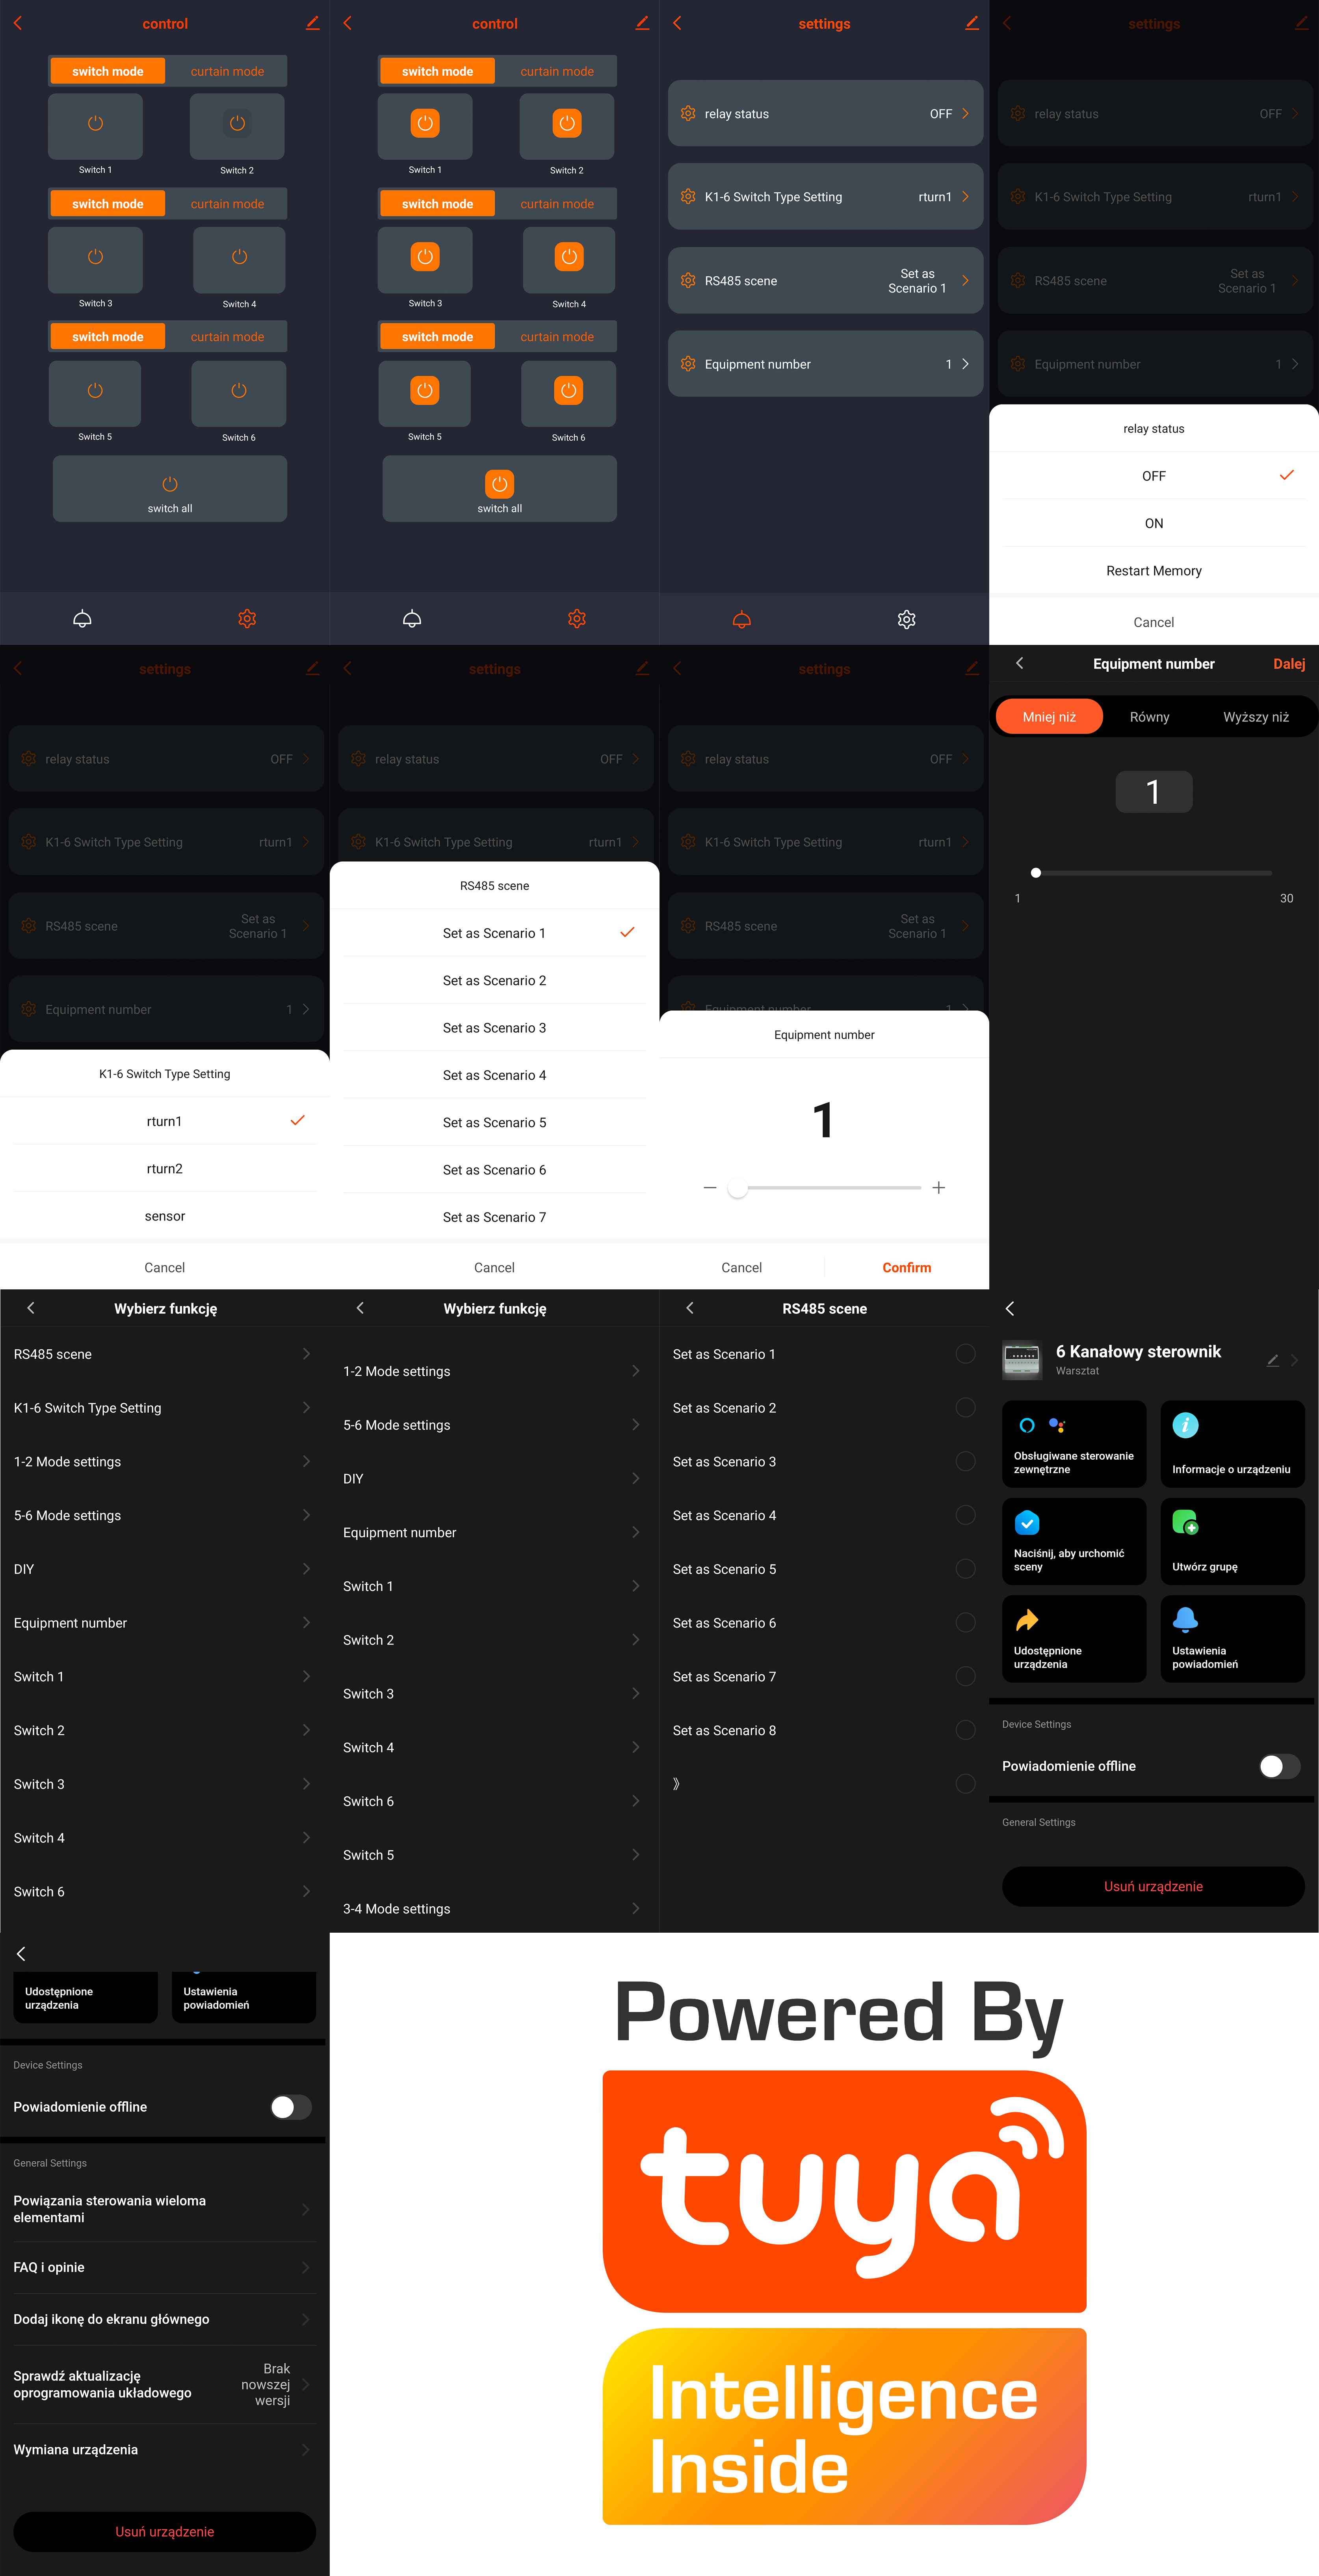Choose rturn2 in K1-6 Switch Type Setting

click(165, 1169)
